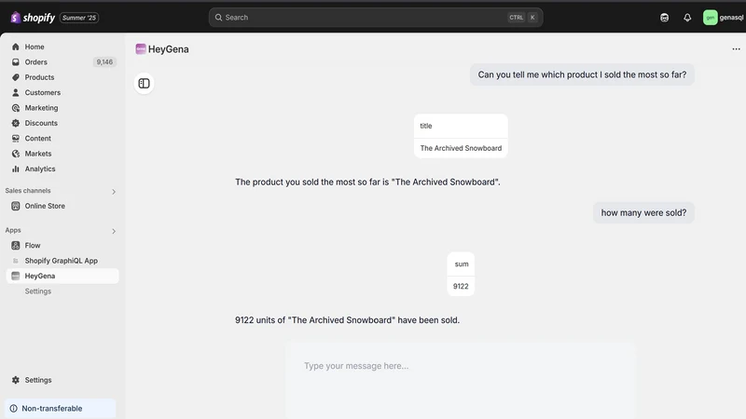Click the 9,146 orders count badge
This screenshot has height=419, width=746.
click(104, 61)
